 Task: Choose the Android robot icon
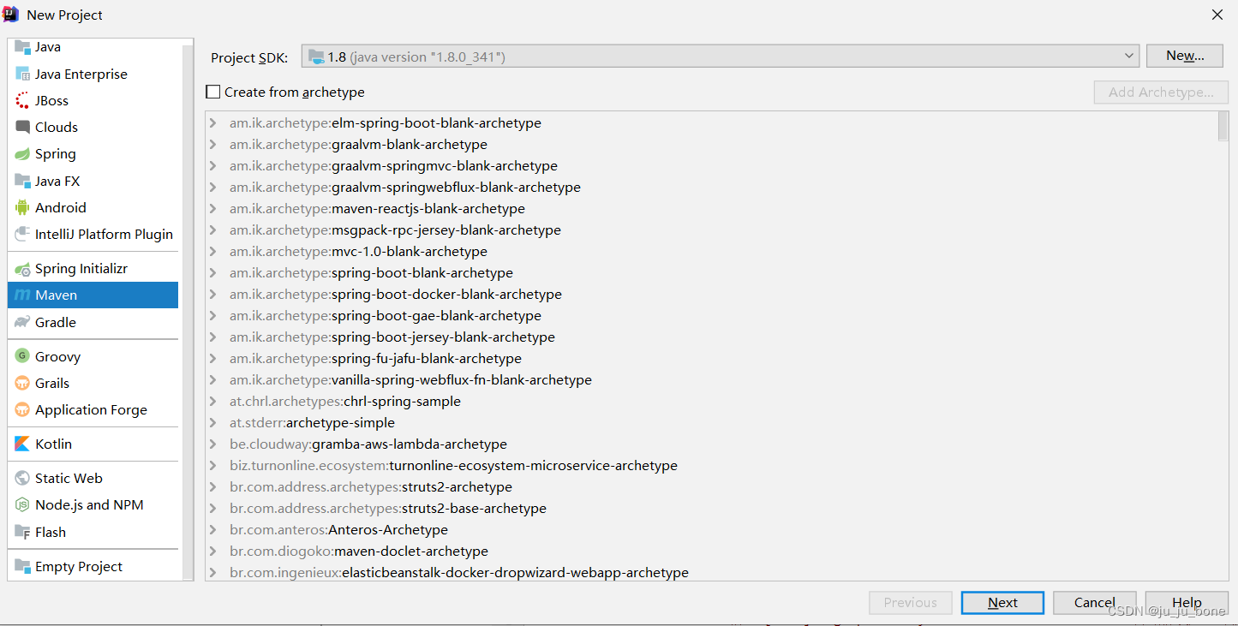click(22, 207)
